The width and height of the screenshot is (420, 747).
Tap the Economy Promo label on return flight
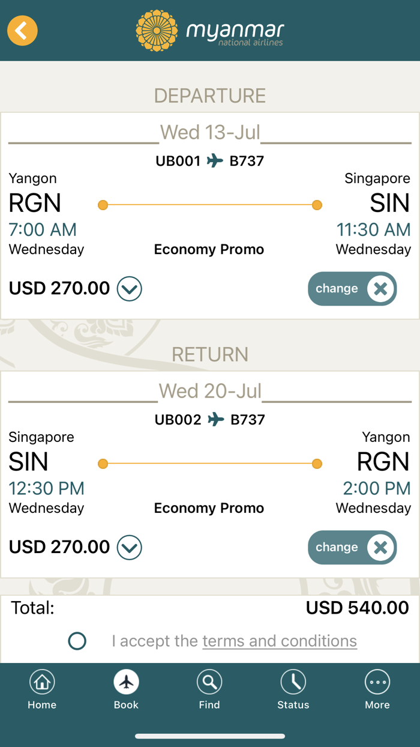click(209, 507)
